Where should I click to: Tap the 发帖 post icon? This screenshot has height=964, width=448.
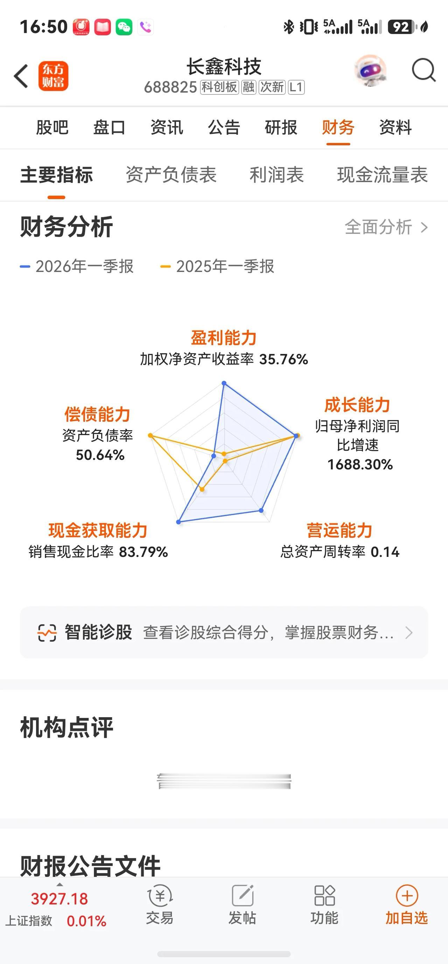click(243, 895)
